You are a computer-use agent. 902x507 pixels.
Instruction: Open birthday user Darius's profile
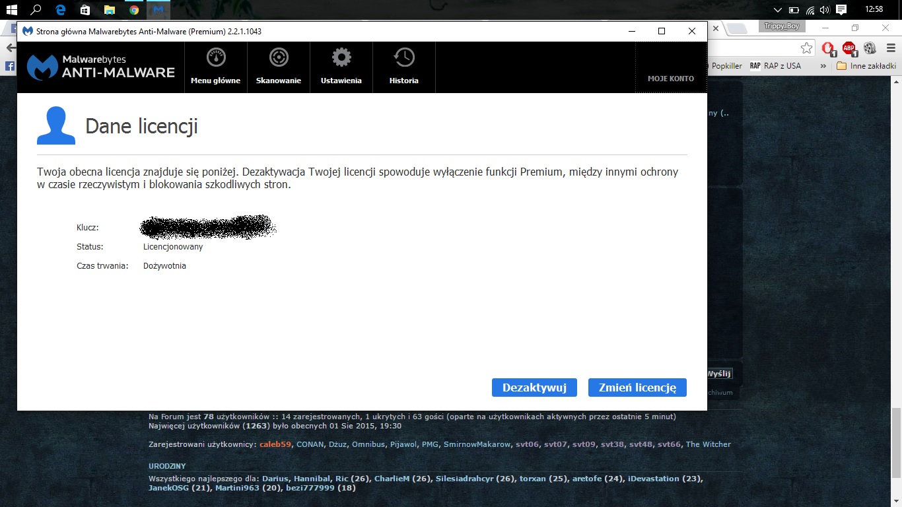(275, 479)
